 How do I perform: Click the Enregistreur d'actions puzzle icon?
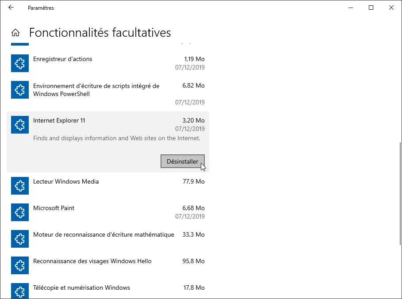click(x=19, y=63)
